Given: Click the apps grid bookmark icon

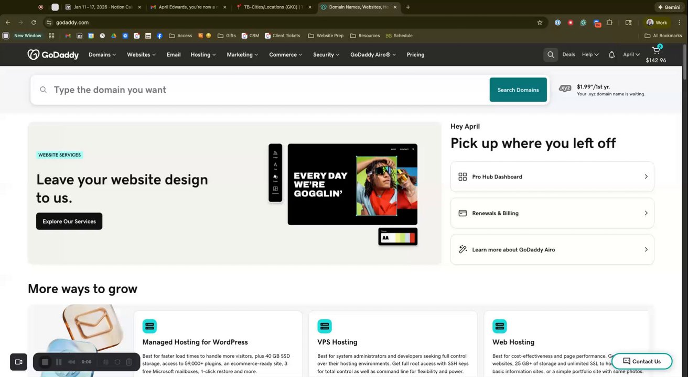Looking at the screenshot, I should (x=51, y=36).
